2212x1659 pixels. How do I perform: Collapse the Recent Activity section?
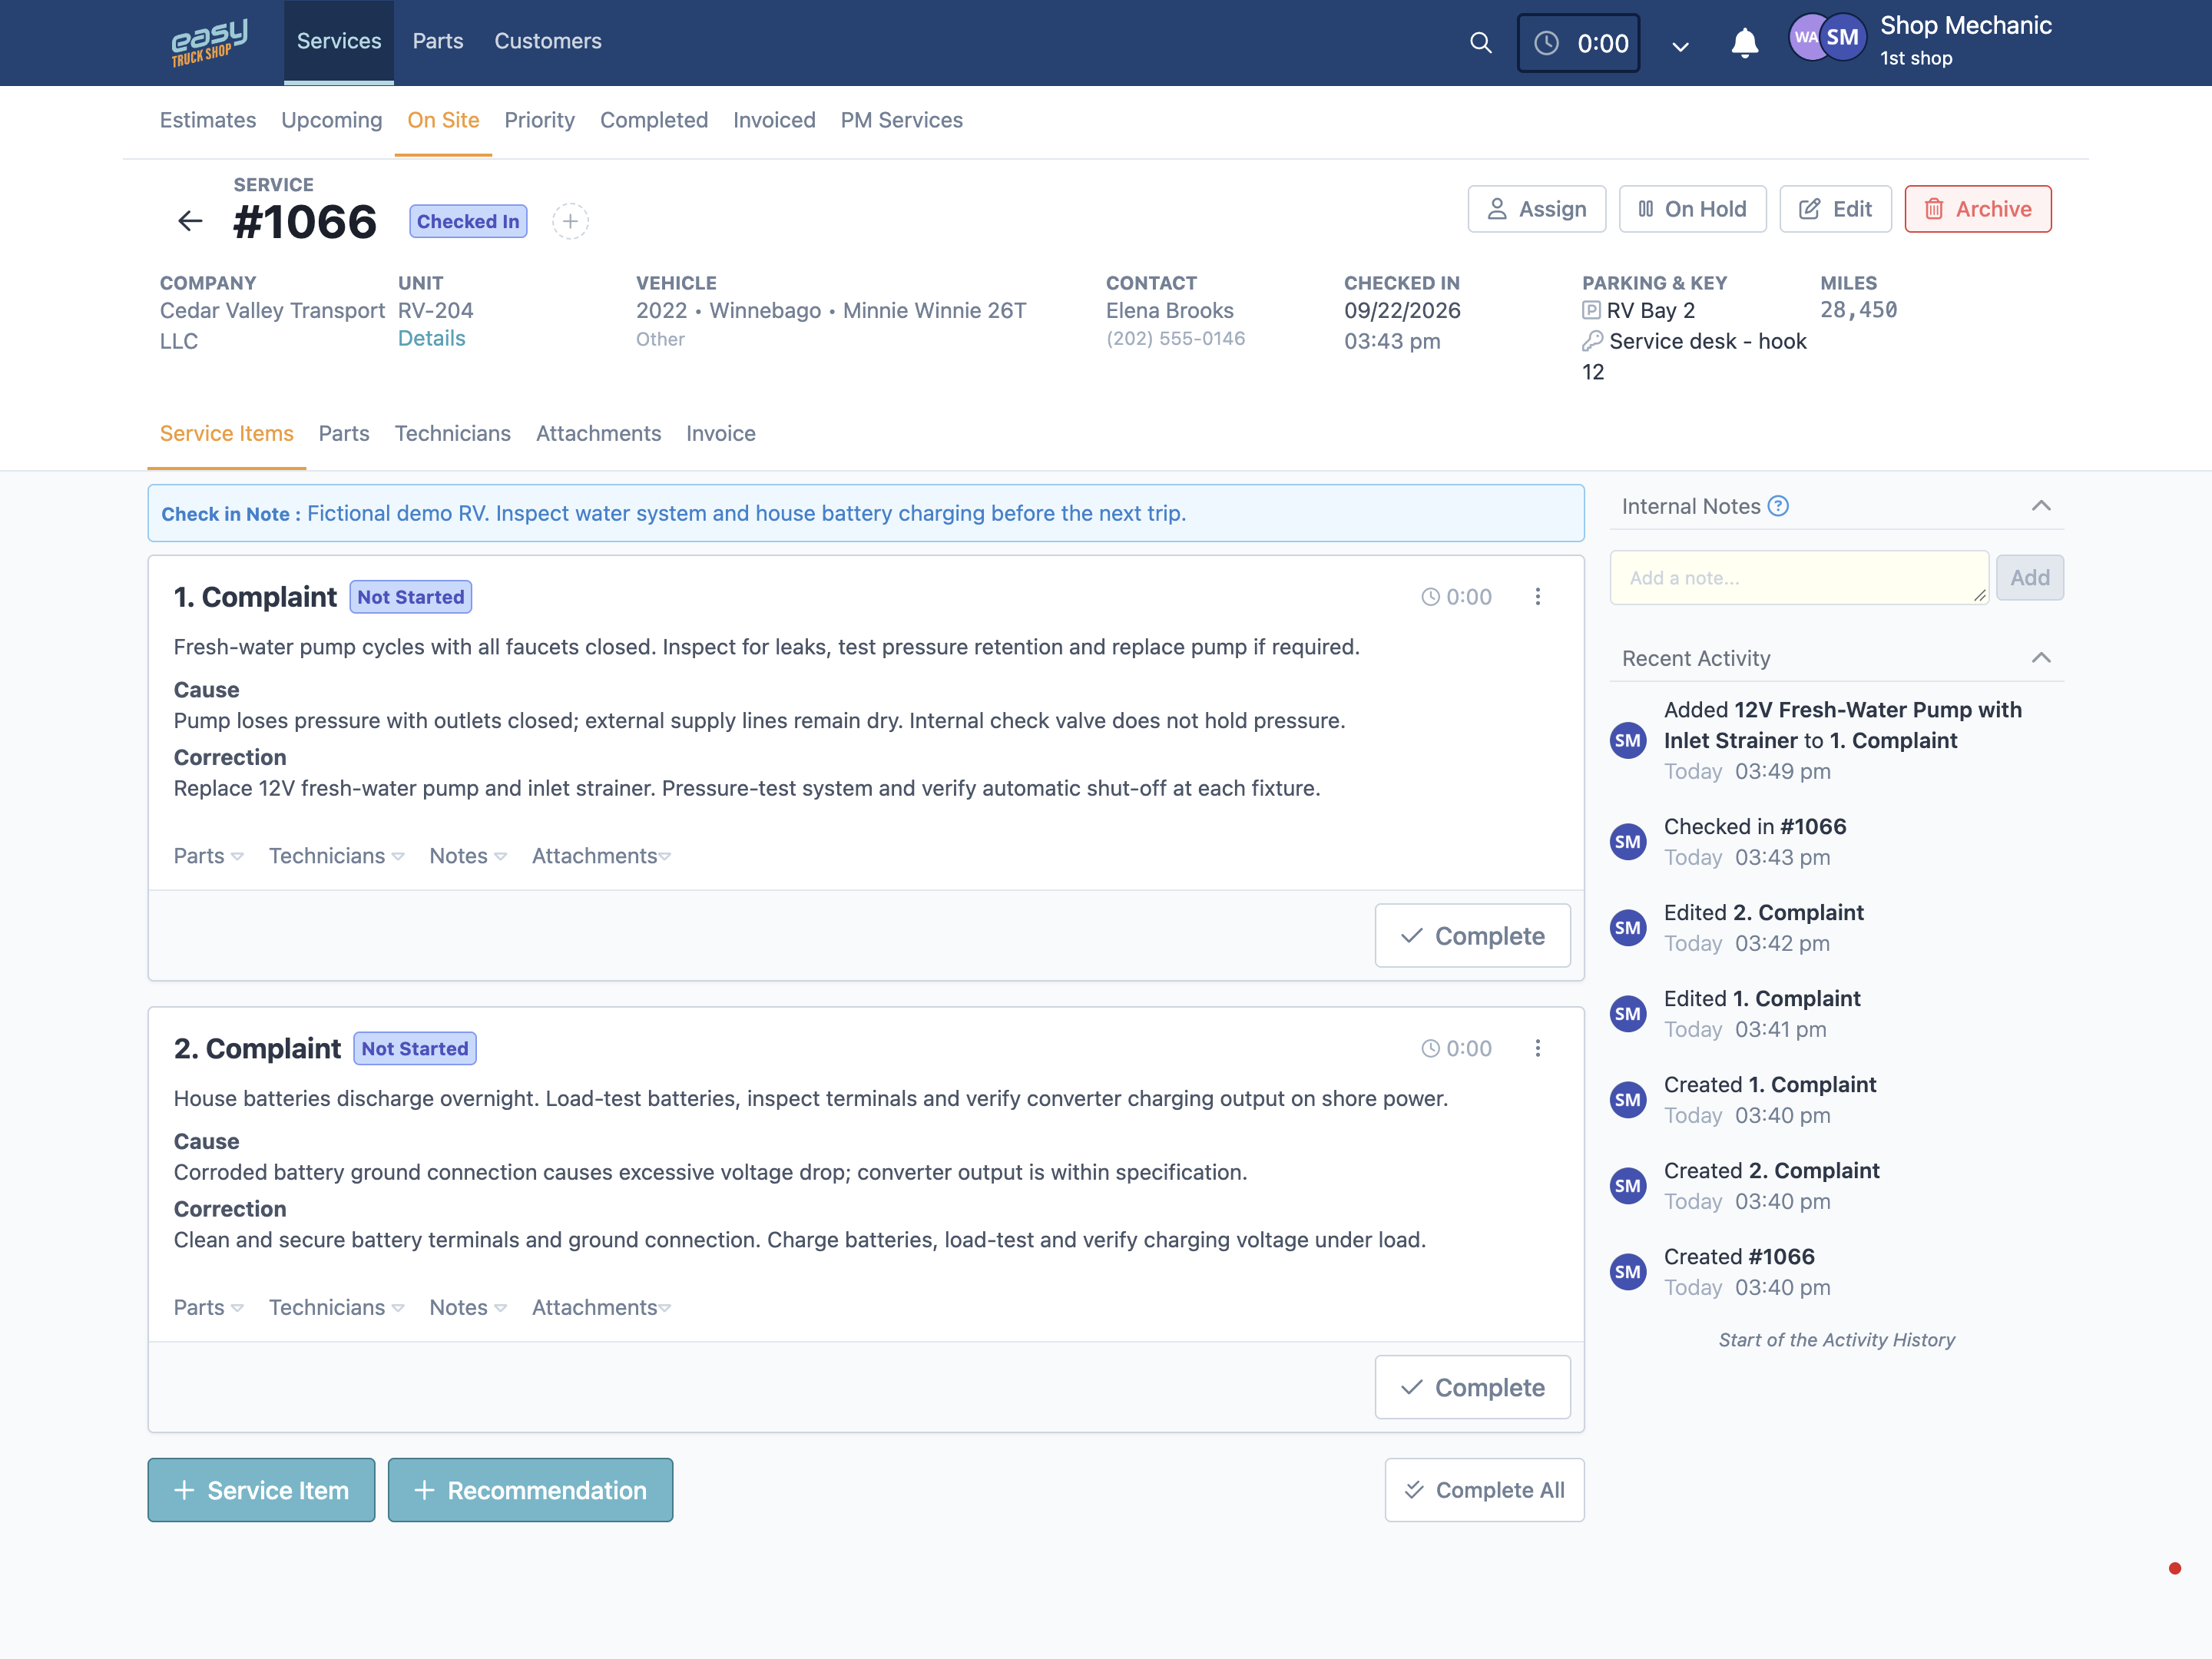(x=2041, y=658)
